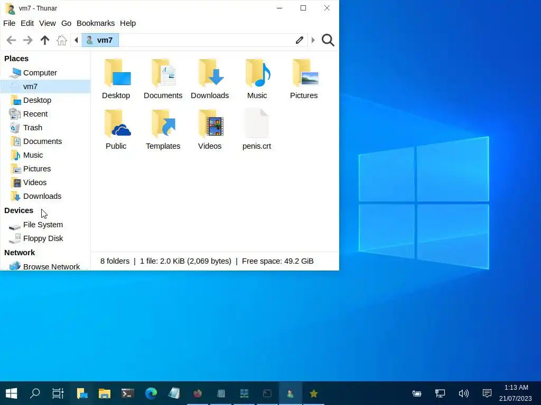Viewport: 541px width, 405px height.
Task: Open the home folder via house icon
Action: [62, 40]
